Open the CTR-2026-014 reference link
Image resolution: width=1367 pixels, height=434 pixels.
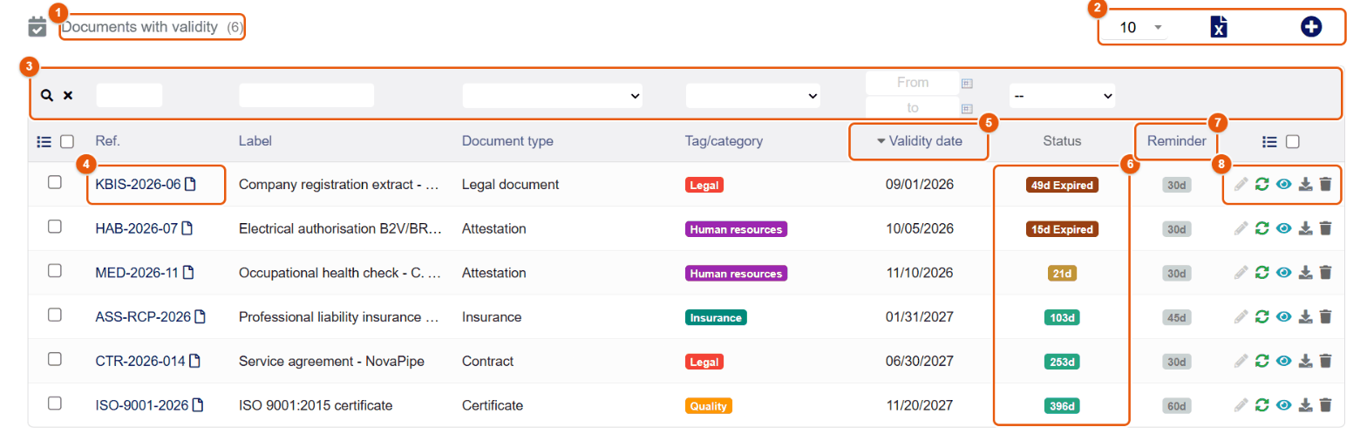[139, 361]
